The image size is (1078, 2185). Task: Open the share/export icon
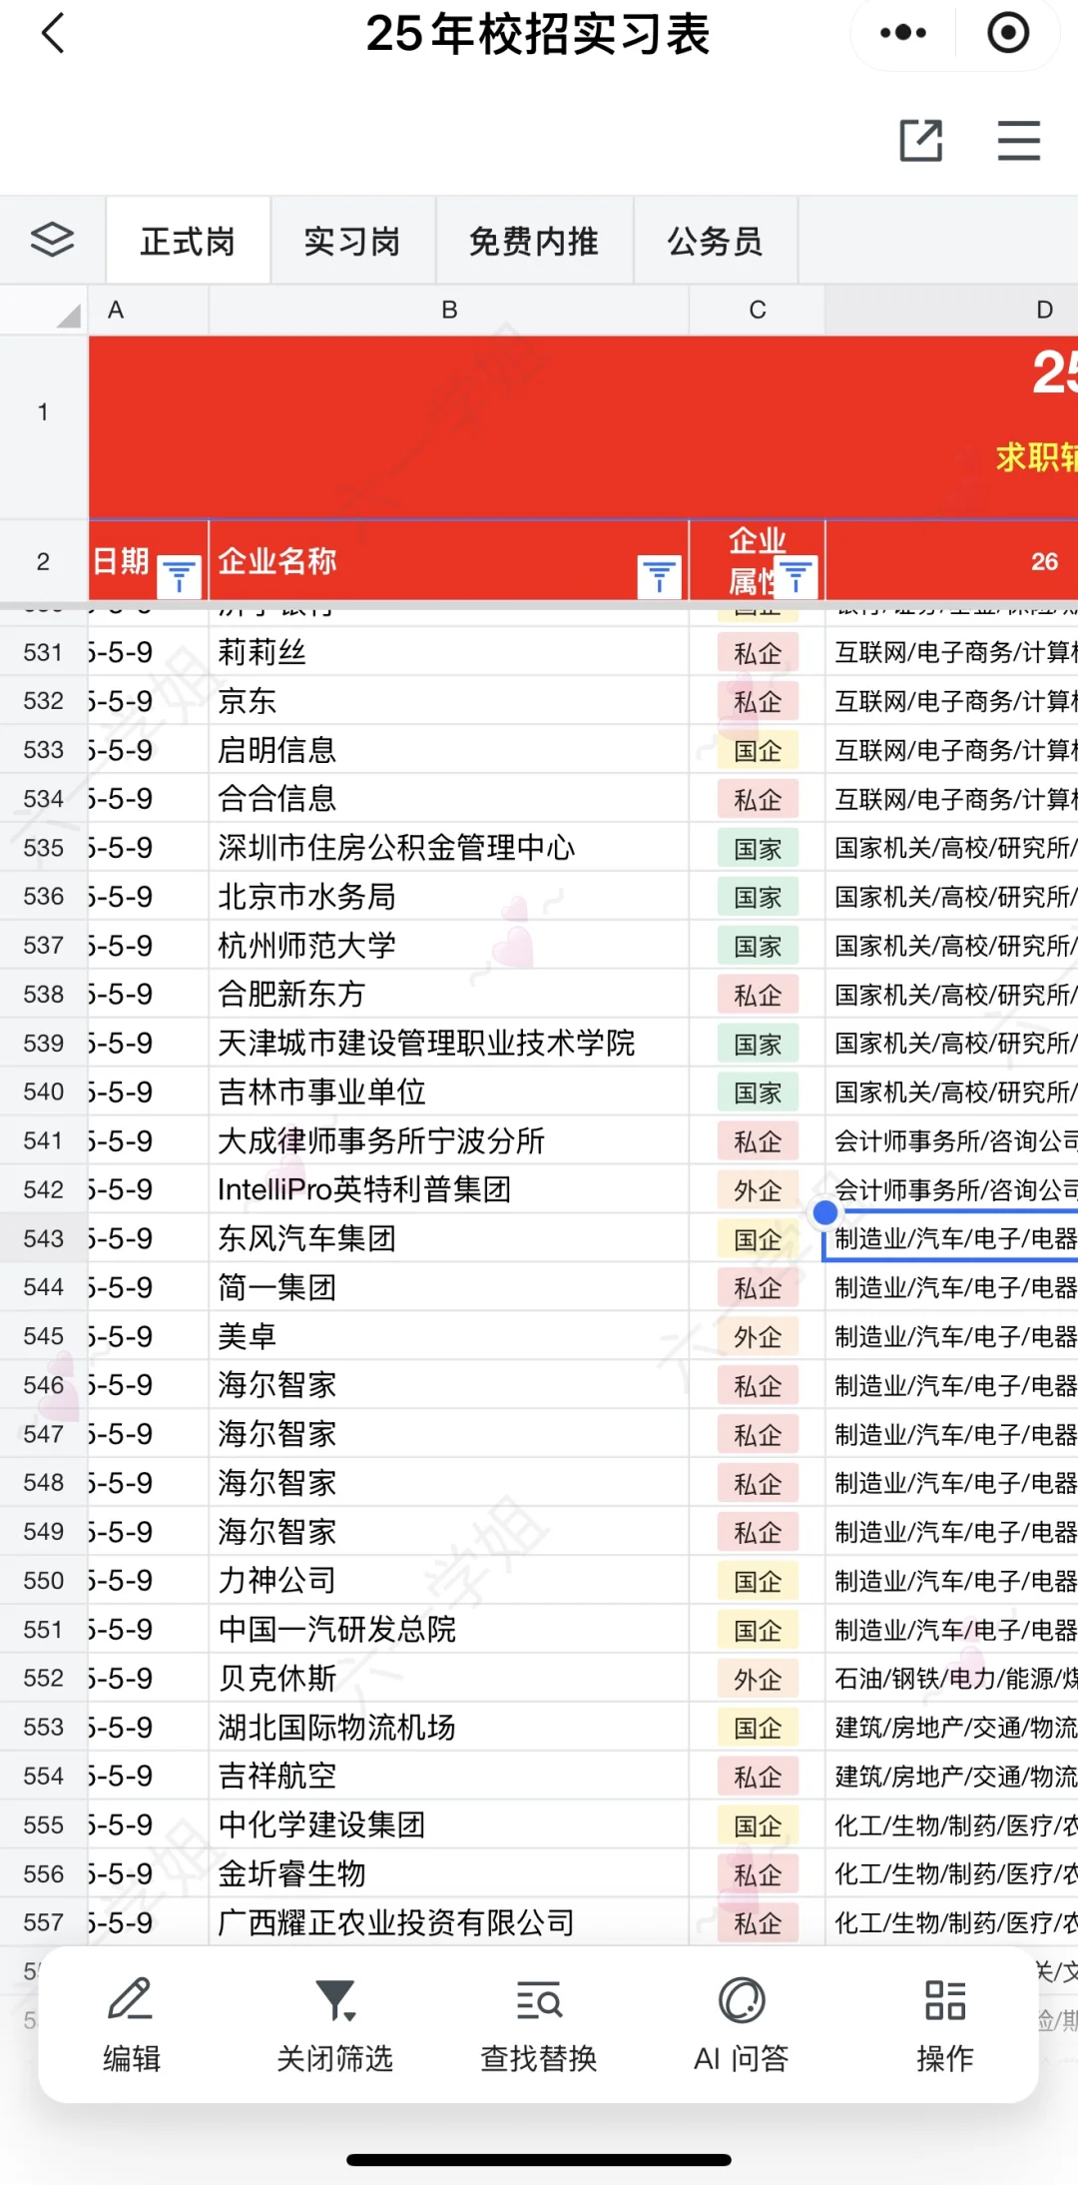921,140
